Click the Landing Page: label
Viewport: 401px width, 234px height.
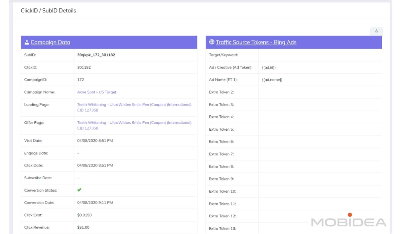point(37,105)
